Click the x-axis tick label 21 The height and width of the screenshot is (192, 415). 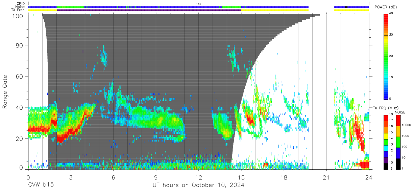[326, 177]
